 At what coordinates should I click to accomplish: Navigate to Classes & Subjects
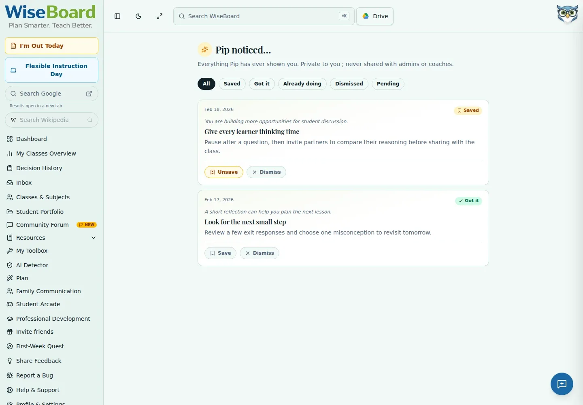pyautogui.click(x=51, y=197)
